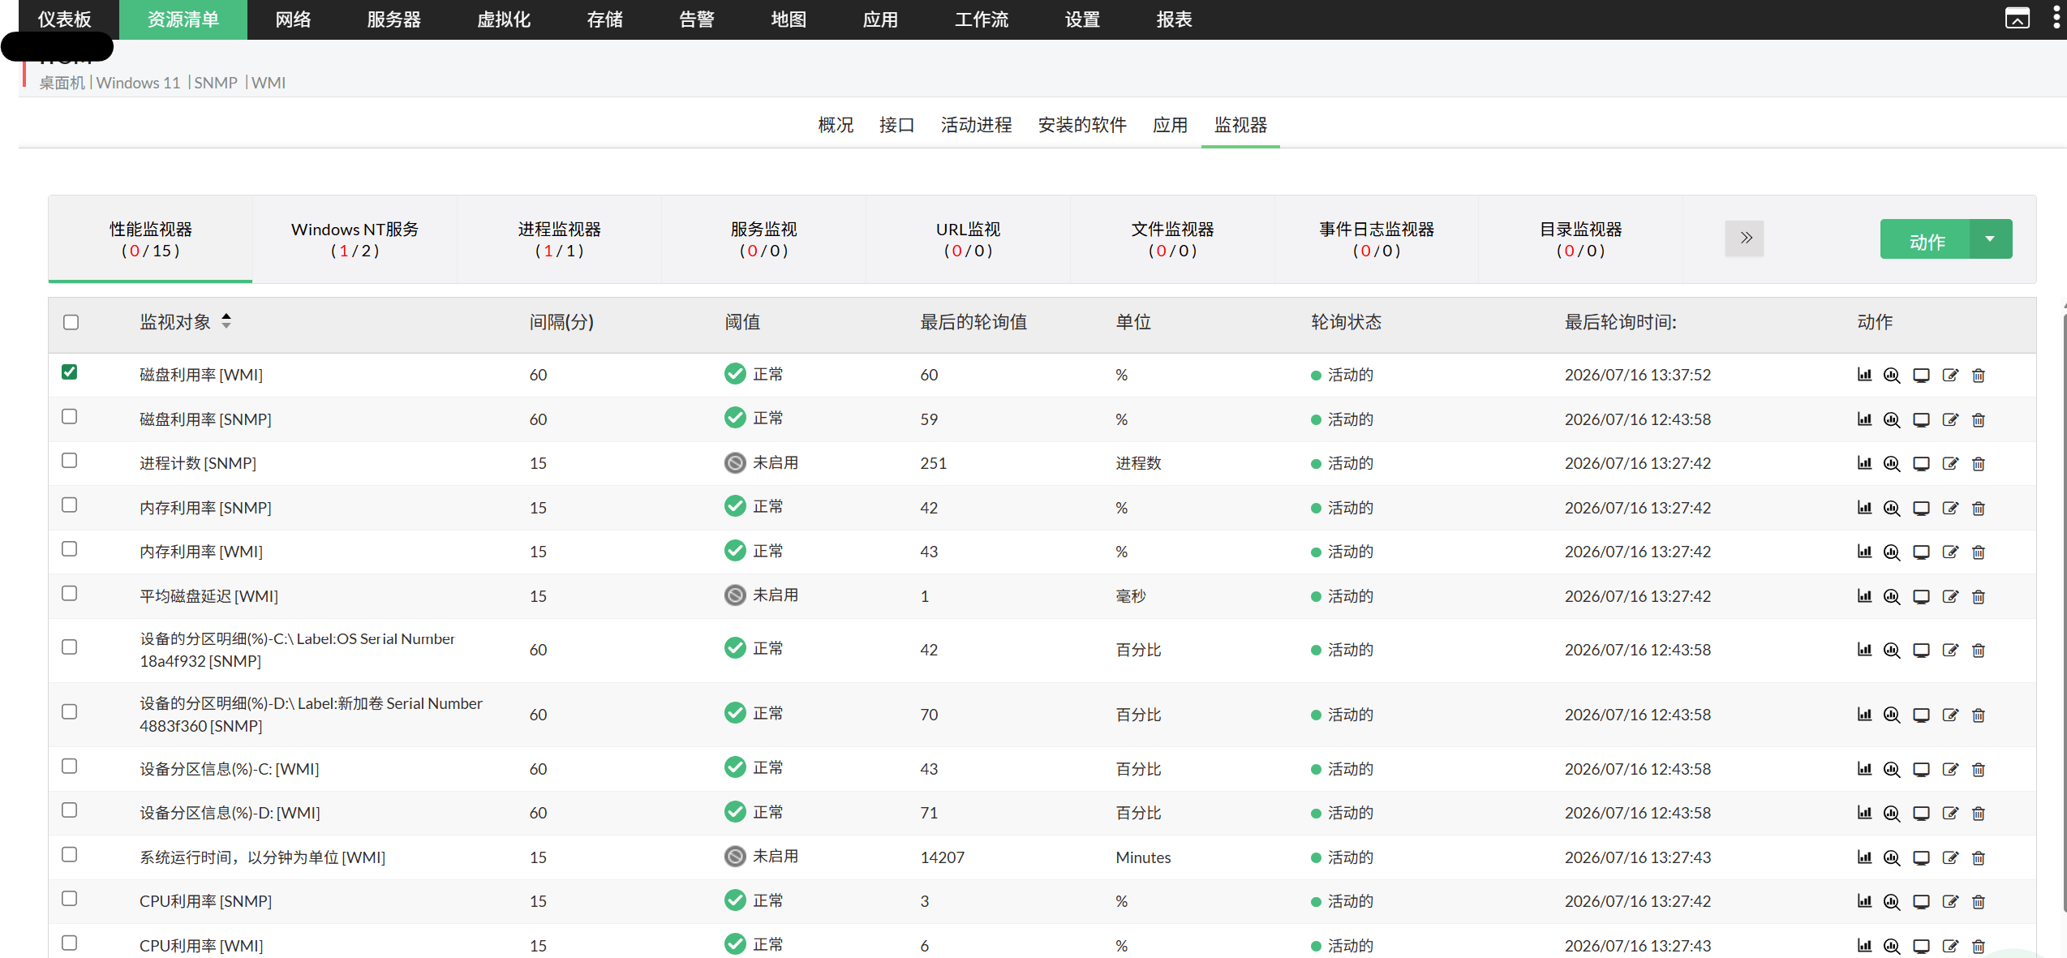The height and width of the screenshot is (958, 2067).
Task: Check the 设备分区信息(%)-C: [WMI] checkbox
Action: (70, 766)
